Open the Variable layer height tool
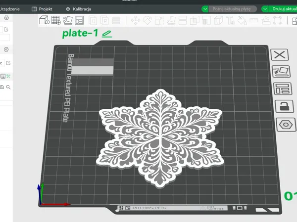Image resolution: width=297 pixels, height=222 pixels. coord(116,20)
